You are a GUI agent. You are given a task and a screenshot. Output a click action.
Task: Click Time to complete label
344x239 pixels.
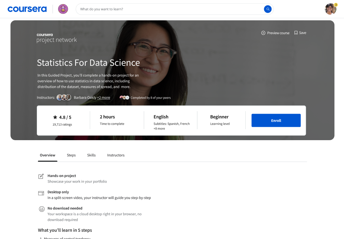tap(112, 124)
